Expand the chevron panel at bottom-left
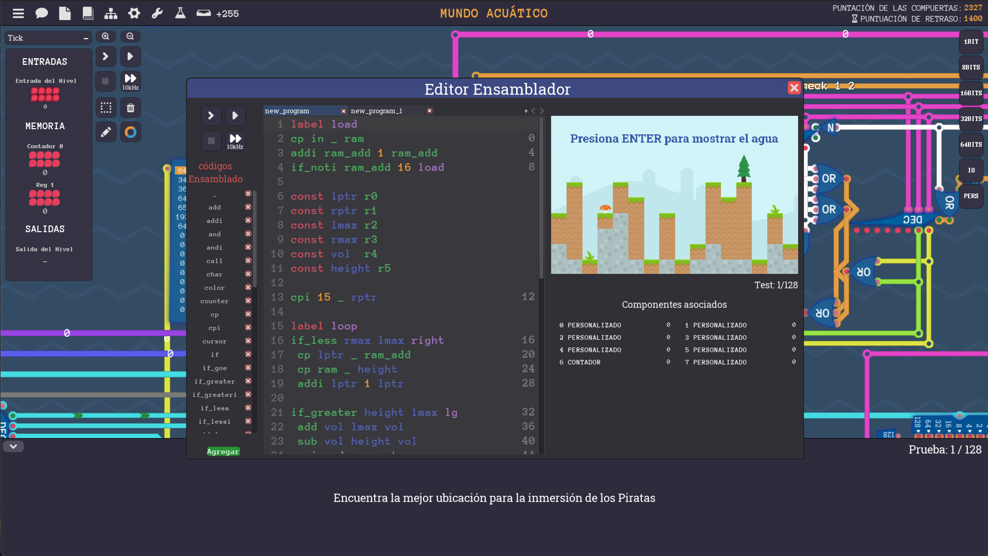988x556 pixels. click(13, 446)
